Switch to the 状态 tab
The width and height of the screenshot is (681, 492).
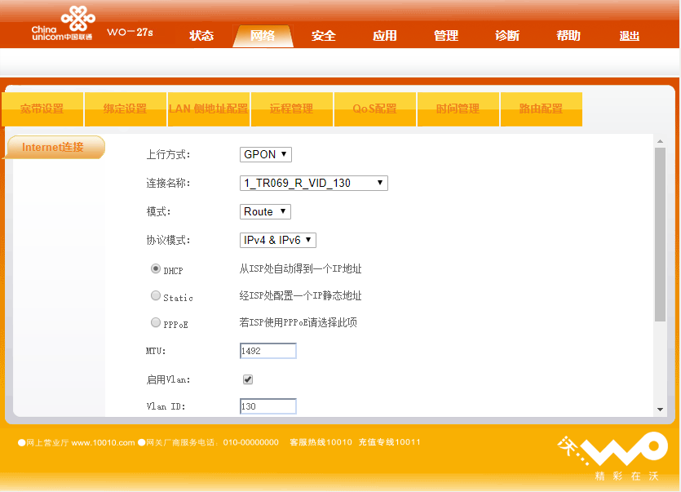[201, 36]
